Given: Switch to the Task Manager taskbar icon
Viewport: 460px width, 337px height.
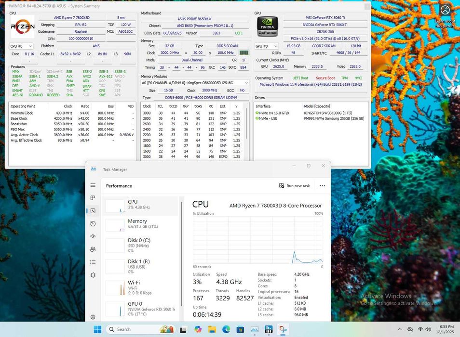Looking at the screenshot, I should pos(254,329).
